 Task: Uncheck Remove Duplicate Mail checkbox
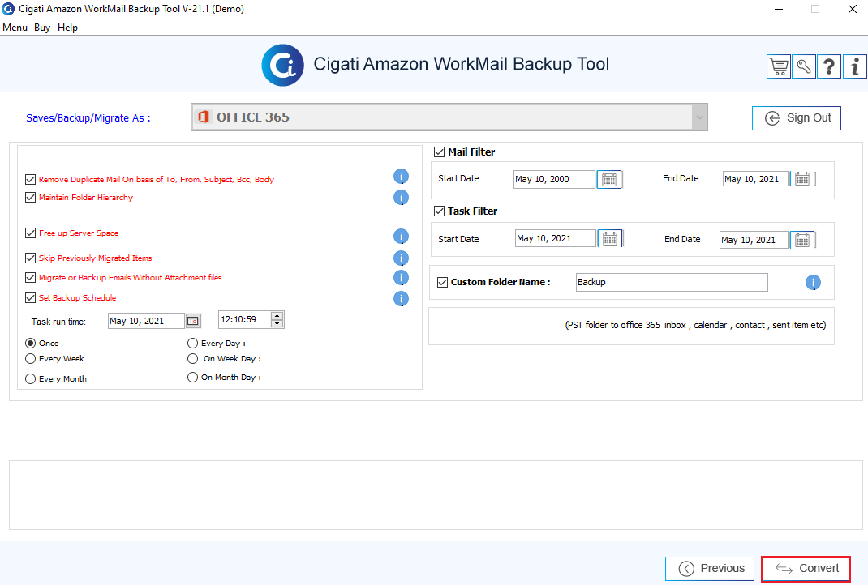click(31, 180)
